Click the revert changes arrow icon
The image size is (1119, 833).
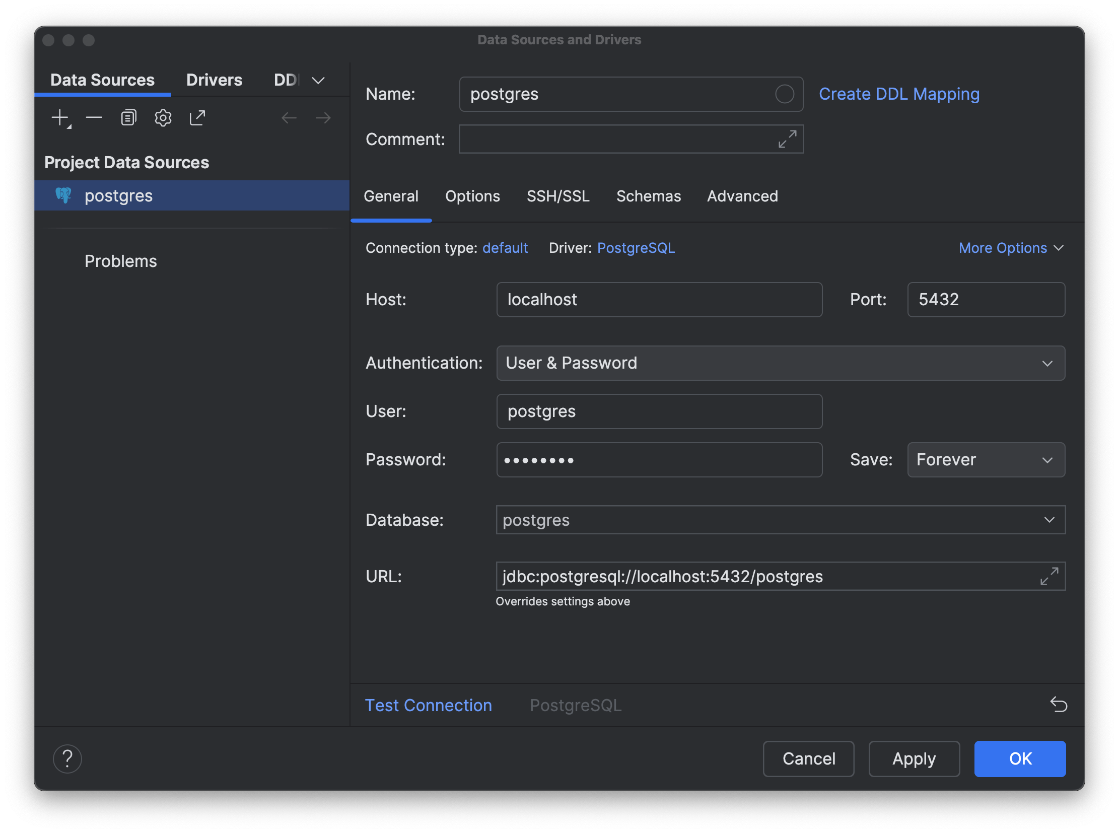pos(1058,705)
